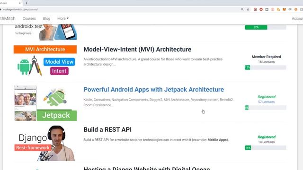Viewport: 303px width, 170px height.
Task: Click the Jetpack course thumbnail image
Action: pos(45,103)
